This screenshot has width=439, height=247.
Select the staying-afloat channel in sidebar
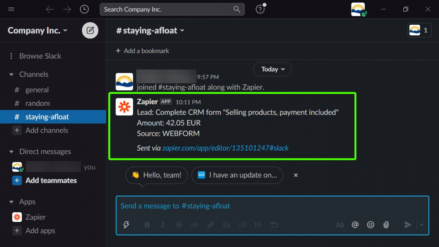tap(53, 117)
